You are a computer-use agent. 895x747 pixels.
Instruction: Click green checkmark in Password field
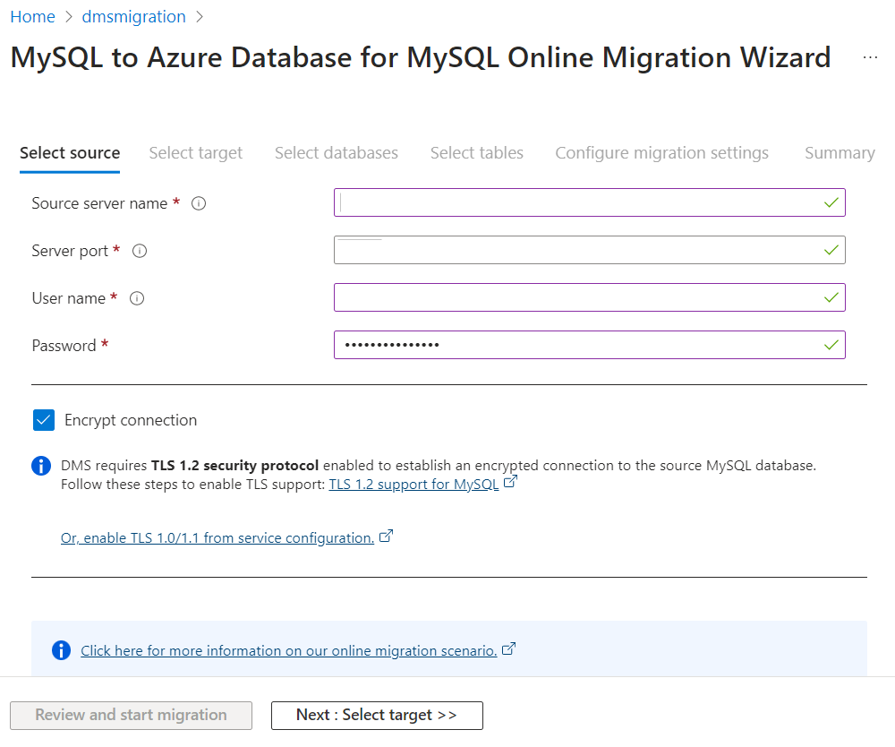click(x=831, y=345)
